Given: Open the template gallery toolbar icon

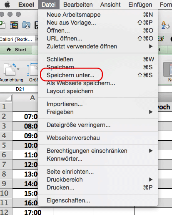Looking at the screenshot, I should 14,25.
